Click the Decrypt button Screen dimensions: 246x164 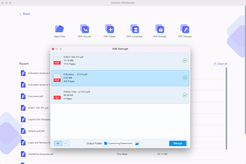[178, 143]
